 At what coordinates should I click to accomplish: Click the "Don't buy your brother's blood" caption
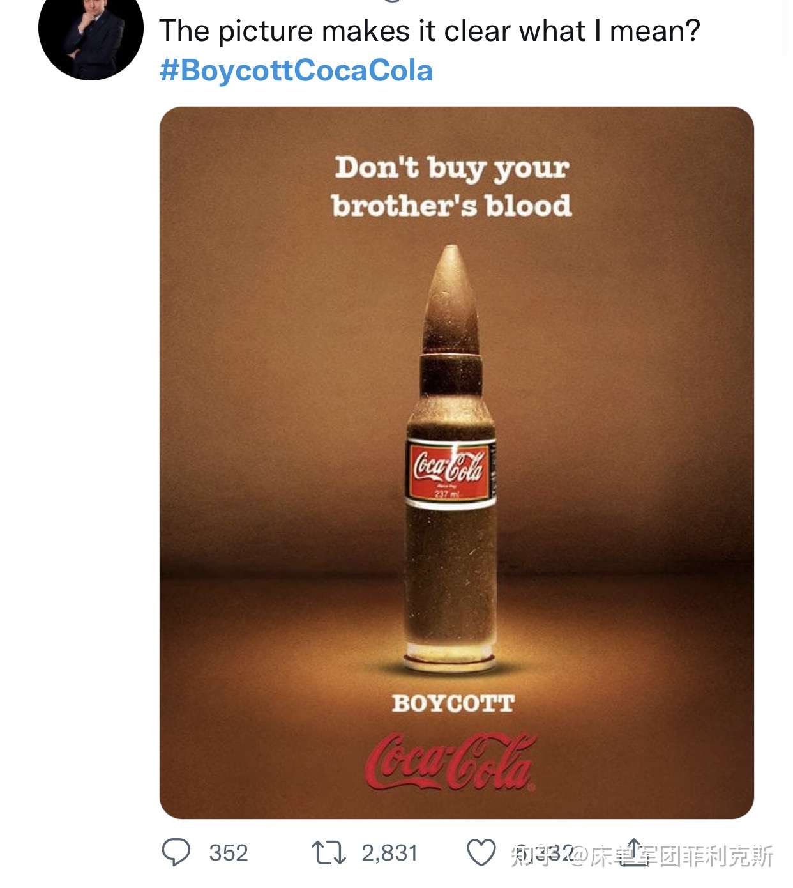tap(451, 187)
